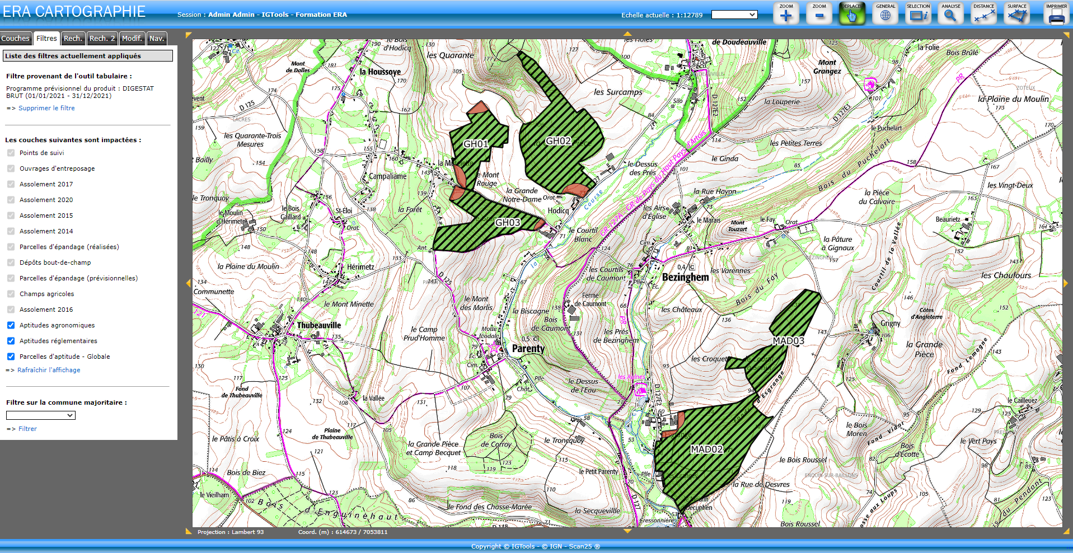Disable Parcelles d'aptitude - Globale layer
The image size is (1073, 553).
[x=11, y=357]
